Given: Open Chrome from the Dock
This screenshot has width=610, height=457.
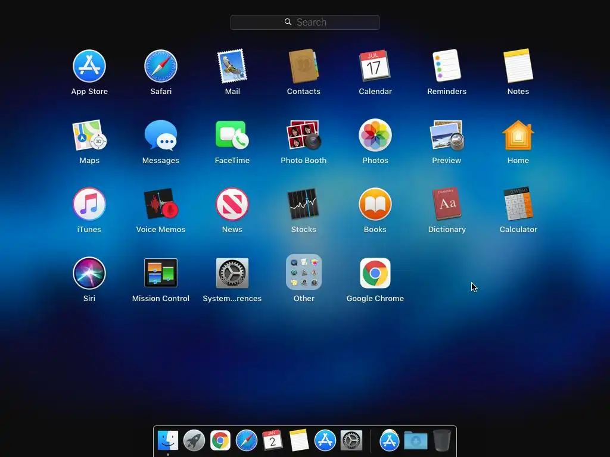Looking at the screenshot, I should tap(220, 441).
